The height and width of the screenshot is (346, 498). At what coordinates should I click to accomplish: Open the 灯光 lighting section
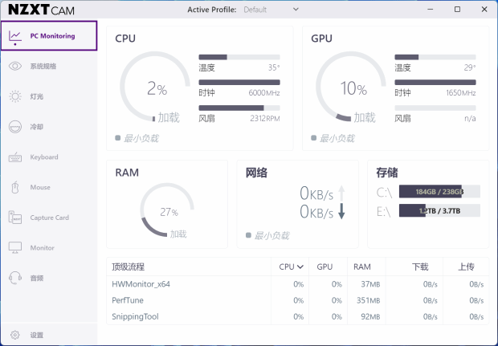49,96
